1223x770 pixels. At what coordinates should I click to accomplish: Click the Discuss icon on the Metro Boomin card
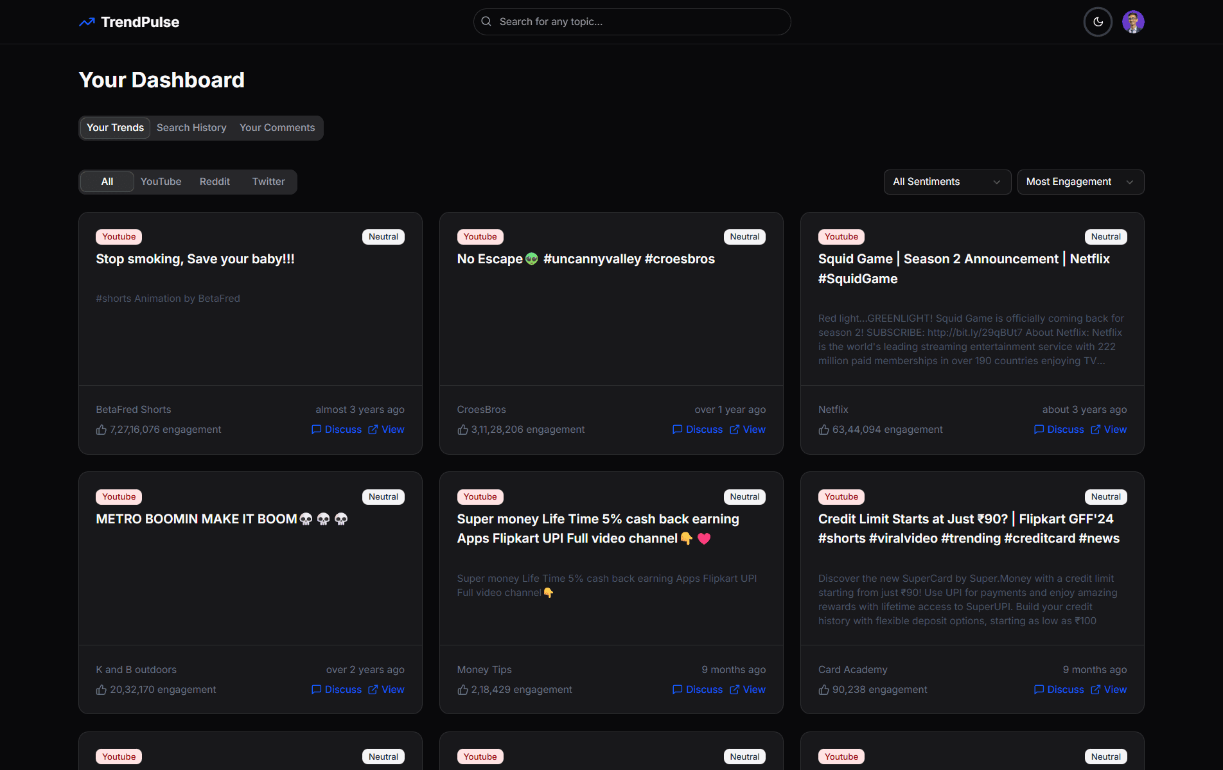[x=316, y=690]
